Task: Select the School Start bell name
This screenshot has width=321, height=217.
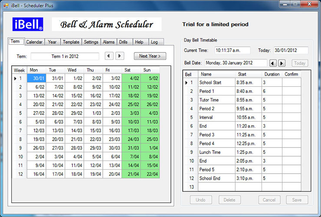Action: click(x=216, y=82)
